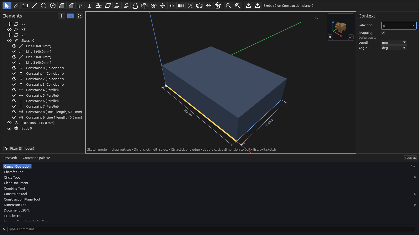The image size is (419, 235).
Task: Click the orientation view cube
Action: [340, 27]
